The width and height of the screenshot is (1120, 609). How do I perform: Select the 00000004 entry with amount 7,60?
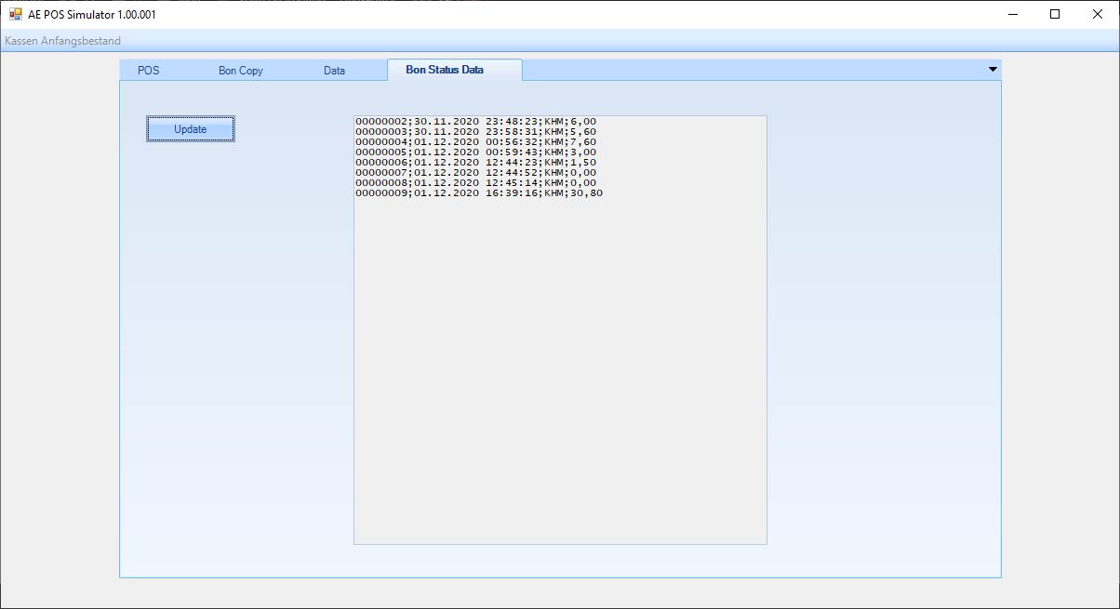(x=475, y=142)
